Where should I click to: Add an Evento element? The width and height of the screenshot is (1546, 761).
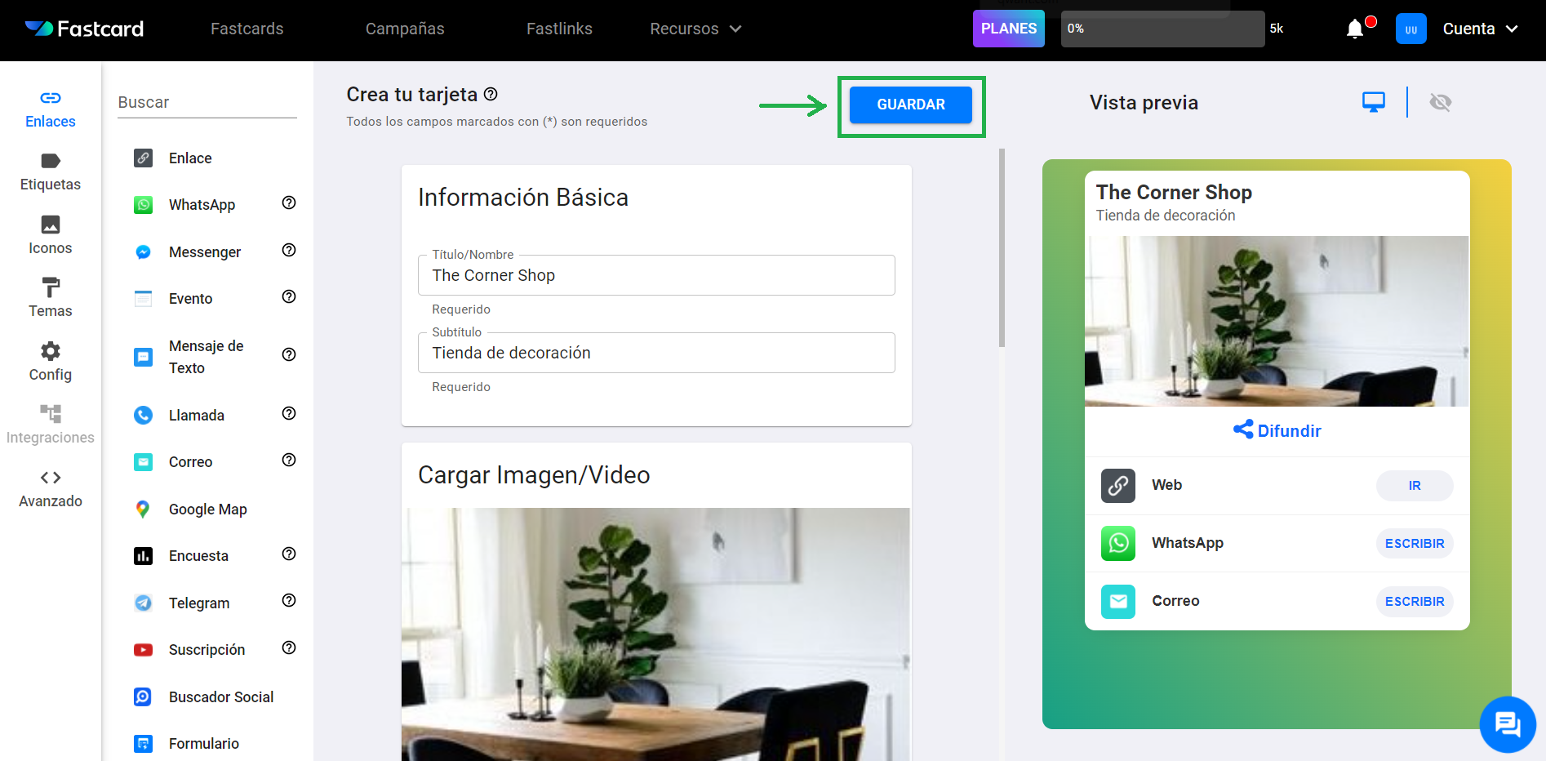(x=190, y=299)
